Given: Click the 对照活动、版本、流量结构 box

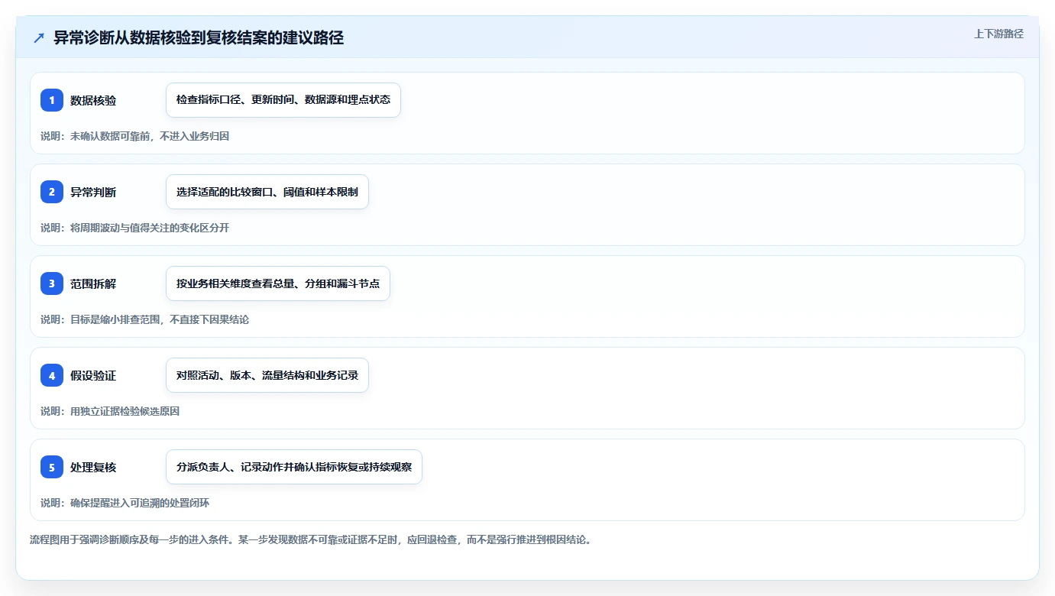Looking at the screenshot, I should click(267, 375).
